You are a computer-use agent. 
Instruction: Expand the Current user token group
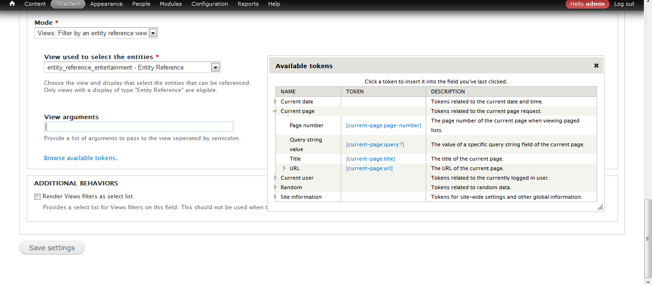click(275, 177)
